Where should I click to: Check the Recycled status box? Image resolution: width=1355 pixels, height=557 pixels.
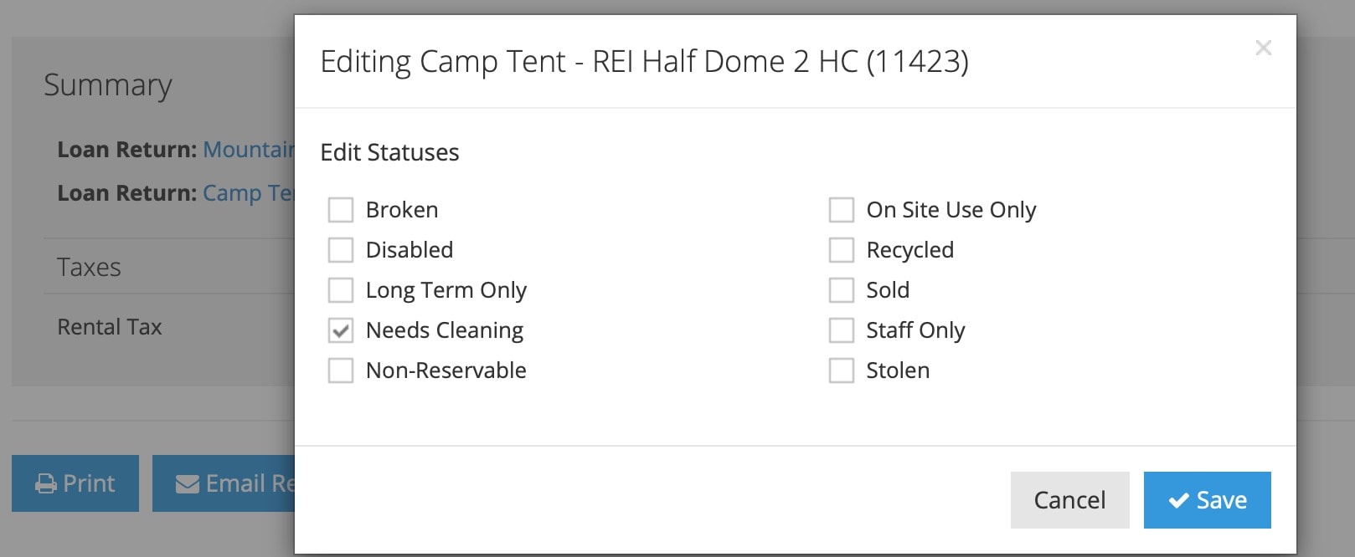coord(842,250)
